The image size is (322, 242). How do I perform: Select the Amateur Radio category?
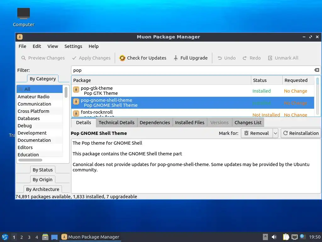[40, 97]
